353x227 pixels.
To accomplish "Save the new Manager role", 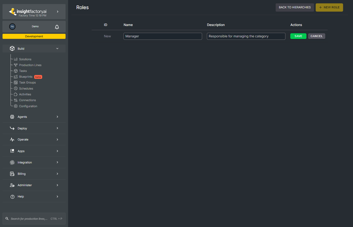I will (298, 36).
